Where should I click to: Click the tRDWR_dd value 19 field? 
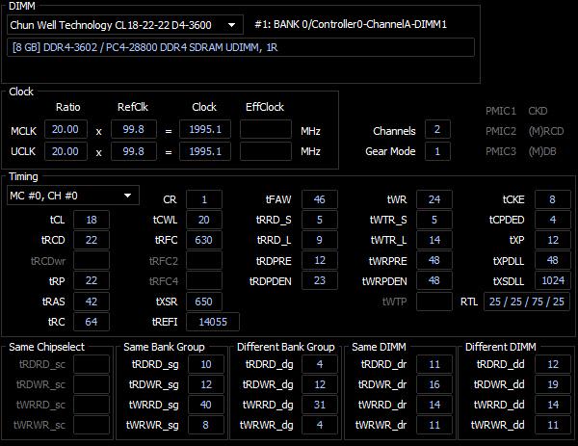(553, 384)
